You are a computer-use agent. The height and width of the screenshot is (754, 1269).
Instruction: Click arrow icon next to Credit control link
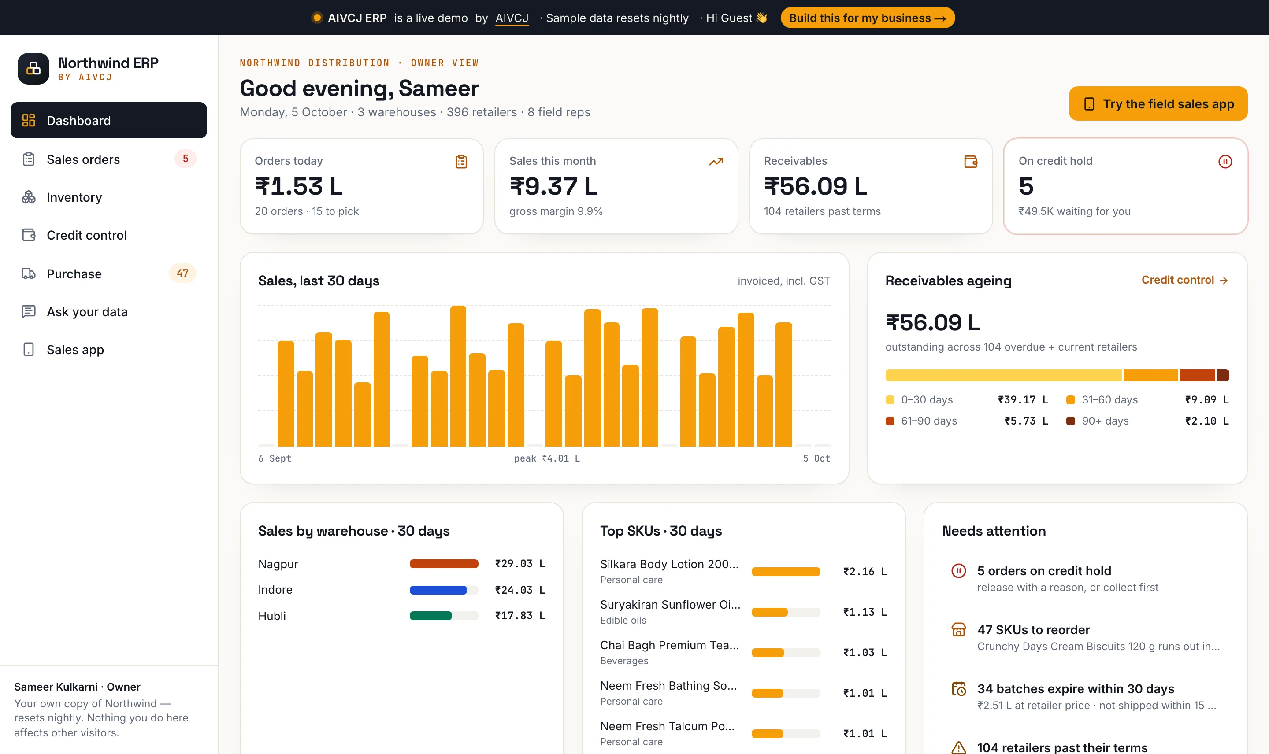click(1224, 281)
